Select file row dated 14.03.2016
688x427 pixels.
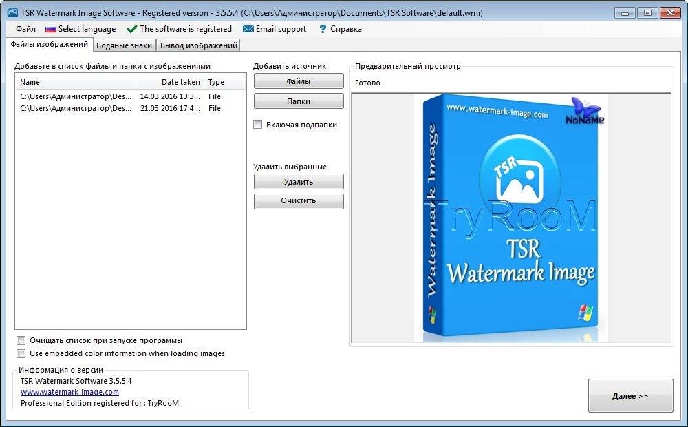pyautogui.click(x=130, y=96)
